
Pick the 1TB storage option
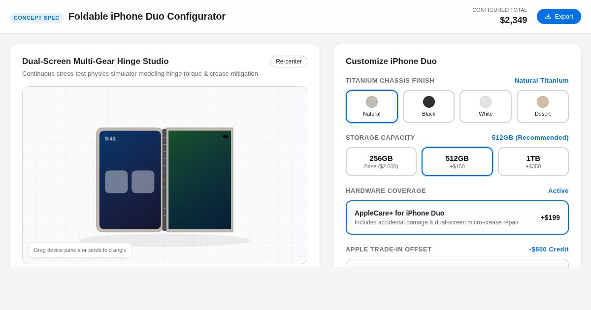[x=533, y=161]
